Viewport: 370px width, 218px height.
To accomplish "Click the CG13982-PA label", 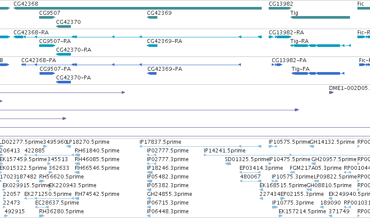I will pyautogui.click(x=289, y=60).
